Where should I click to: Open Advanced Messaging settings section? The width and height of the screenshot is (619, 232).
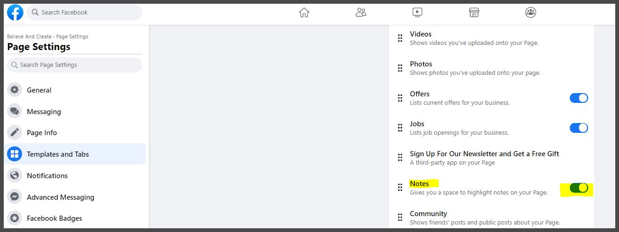(x=75, y=197)
